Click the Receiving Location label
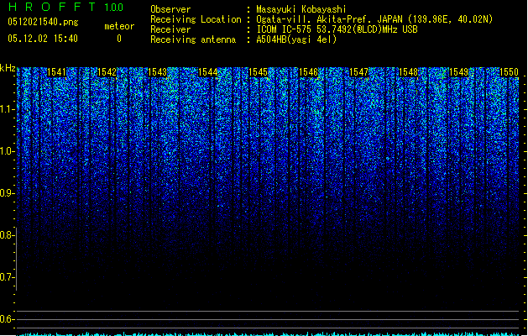528x336 pixels. (x=196, y=19)
